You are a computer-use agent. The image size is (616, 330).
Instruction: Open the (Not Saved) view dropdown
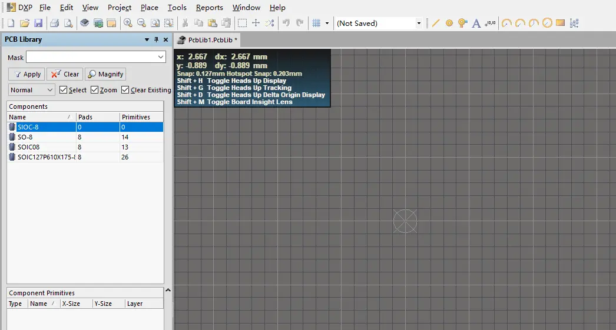pos(419,24)
